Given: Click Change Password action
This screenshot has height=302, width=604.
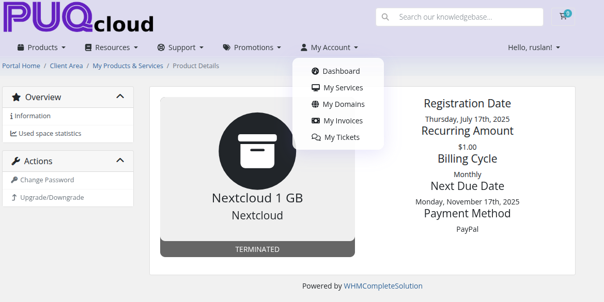Looking at the screenshot, I should point(47,180).
